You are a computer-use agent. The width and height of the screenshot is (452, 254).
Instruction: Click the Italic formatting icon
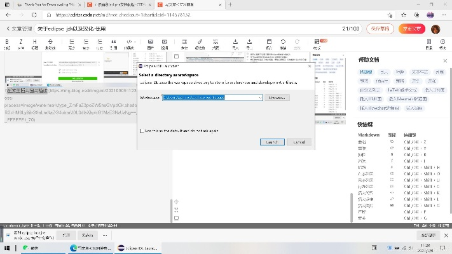[20, 43]
